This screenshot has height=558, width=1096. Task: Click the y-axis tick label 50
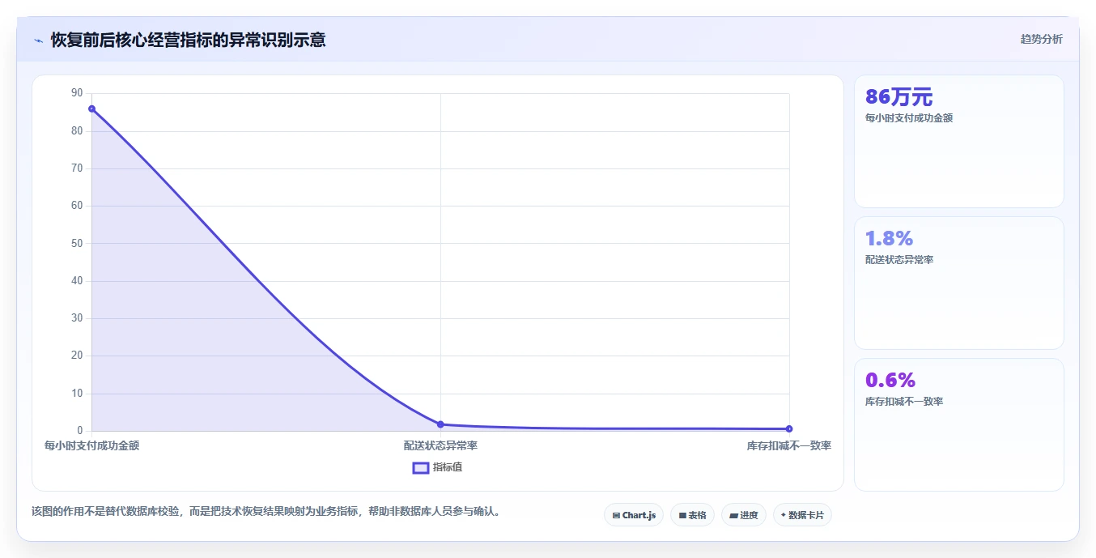[77, 243]
